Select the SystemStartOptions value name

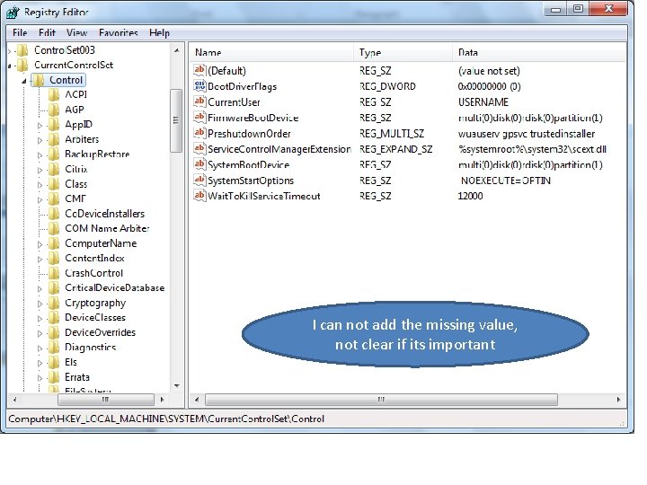click(x=251, y=181)
